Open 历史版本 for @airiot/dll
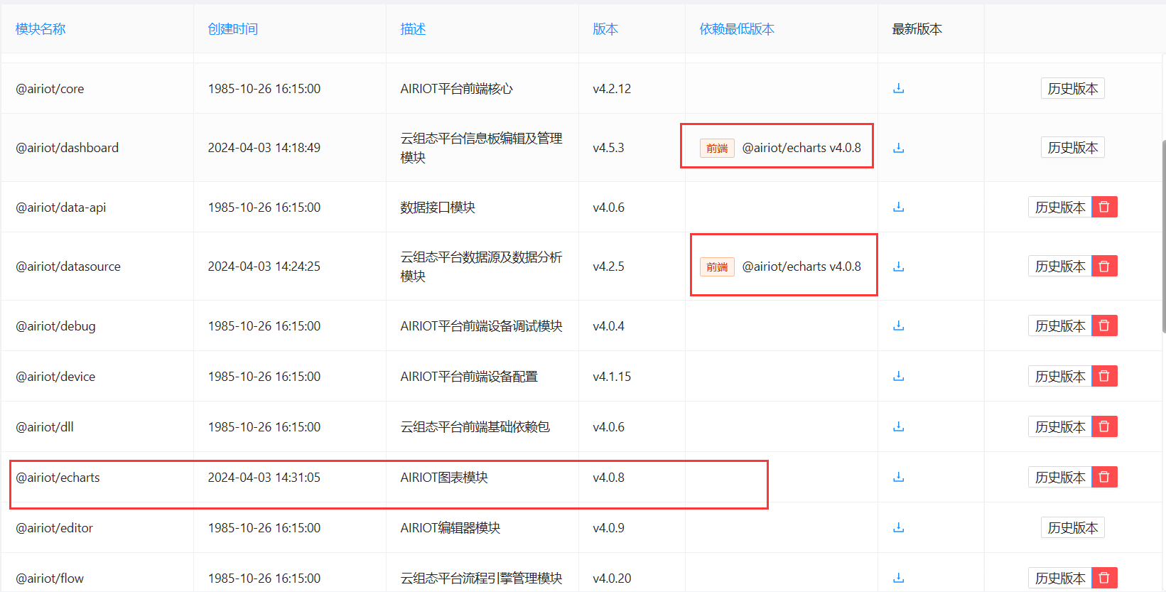Image resolution: width=1166 pixels, height=592 pixels. [1060, 426]
